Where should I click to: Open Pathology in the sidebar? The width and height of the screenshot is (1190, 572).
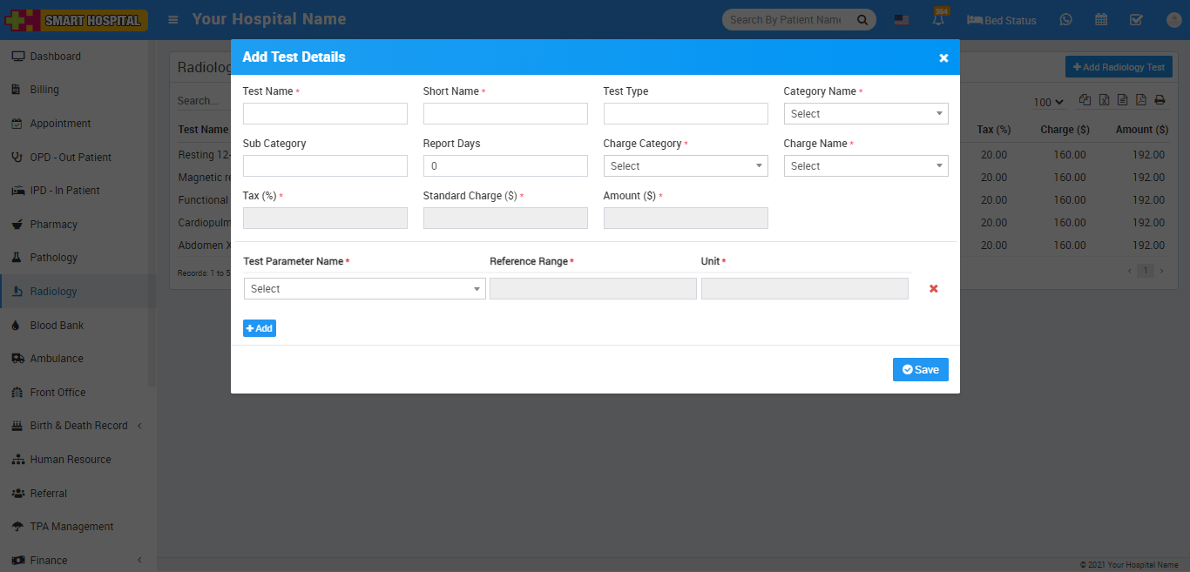pyautogui.click(x=54, y=258)
